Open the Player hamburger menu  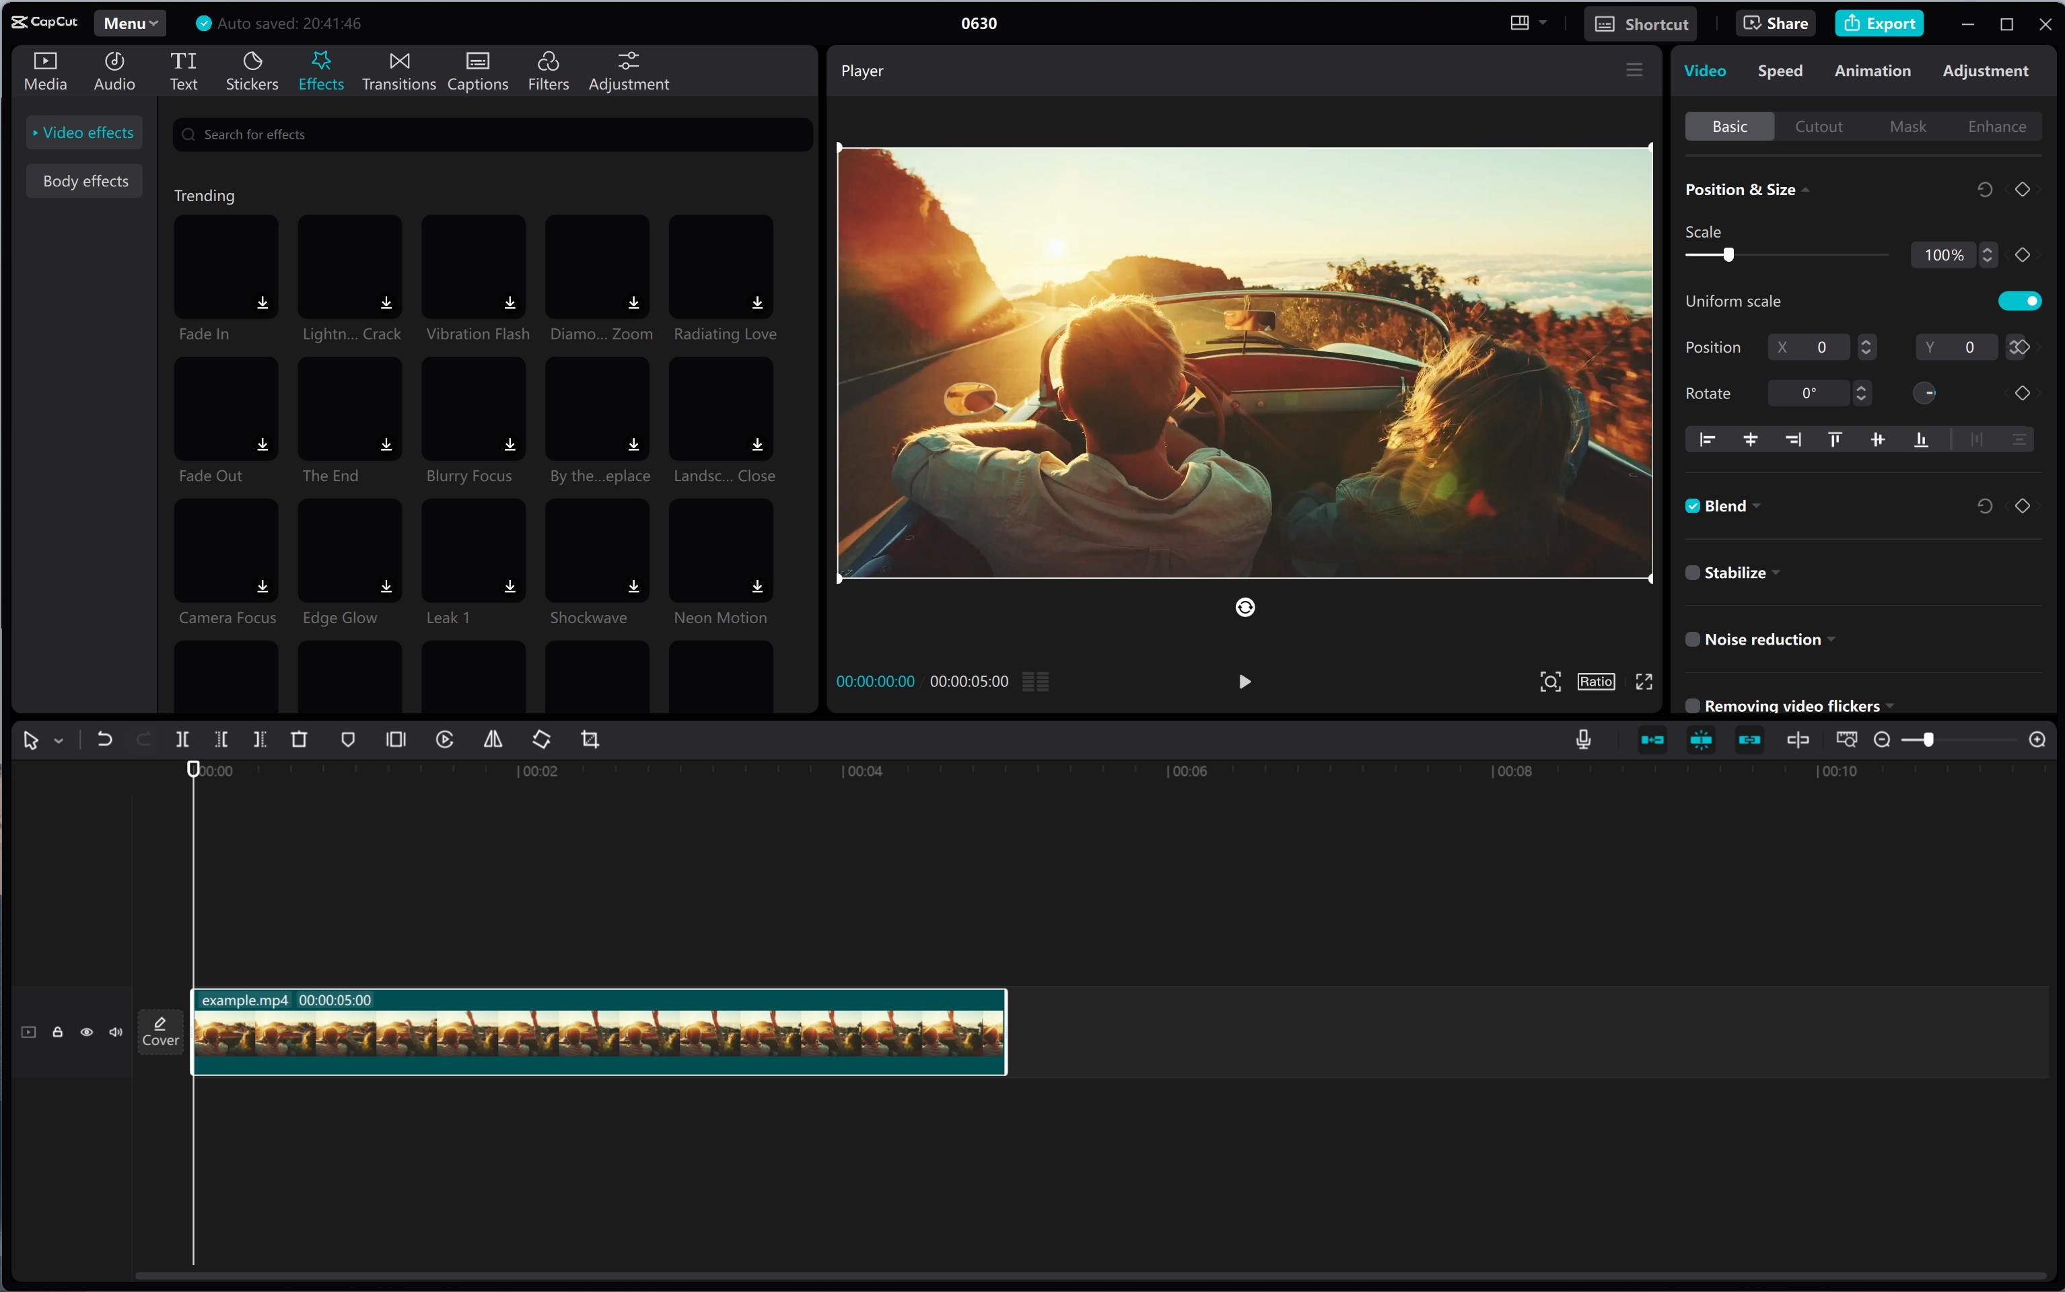tap(1634, 71)
